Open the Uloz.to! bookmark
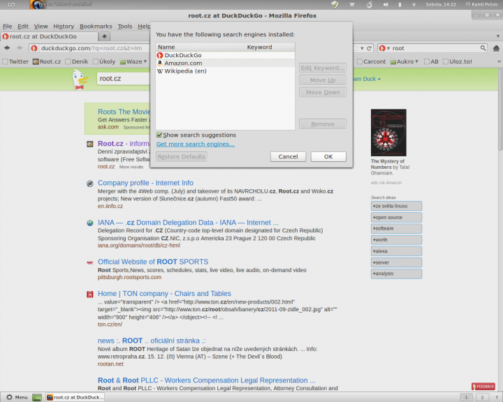 click(x=458, y=61)
